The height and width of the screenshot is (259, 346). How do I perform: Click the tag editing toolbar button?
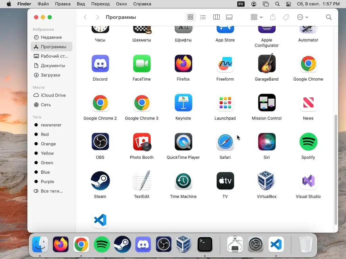tap(286, 17)
